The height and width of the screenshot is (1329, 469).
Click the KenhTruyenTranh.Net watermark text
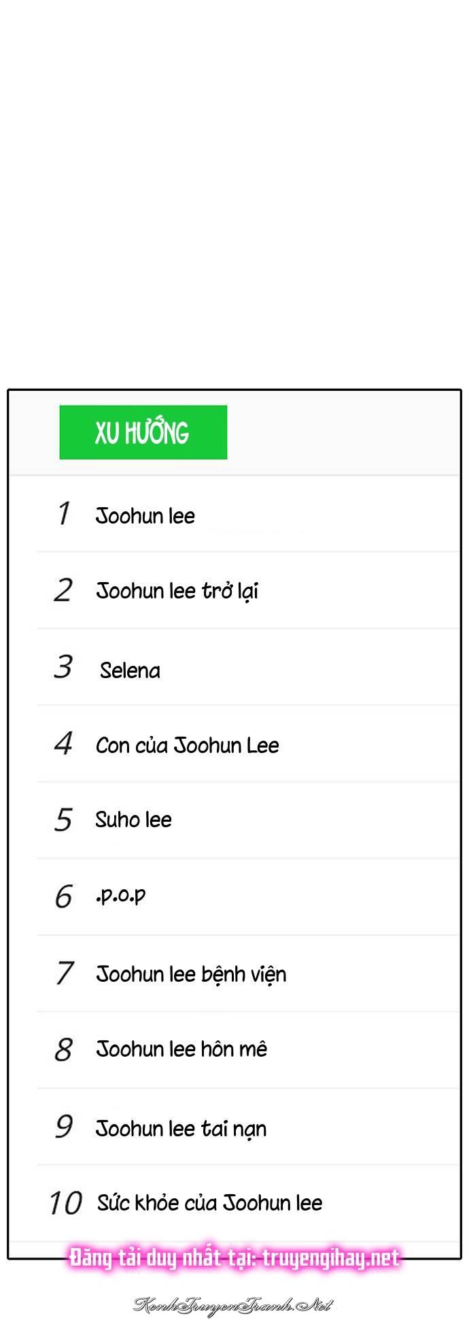(232, 1304)
